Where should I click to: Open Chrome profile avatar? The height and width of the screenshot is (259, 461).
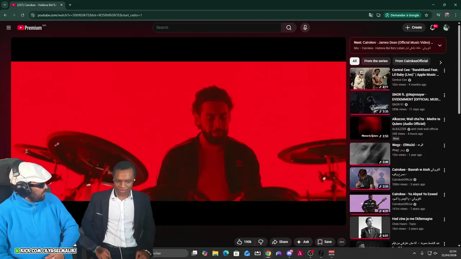447,15
